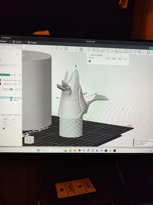Viewport: 153px width, 205px height.
Task: Select the Cut tool
Action: [x=108, y=51]
